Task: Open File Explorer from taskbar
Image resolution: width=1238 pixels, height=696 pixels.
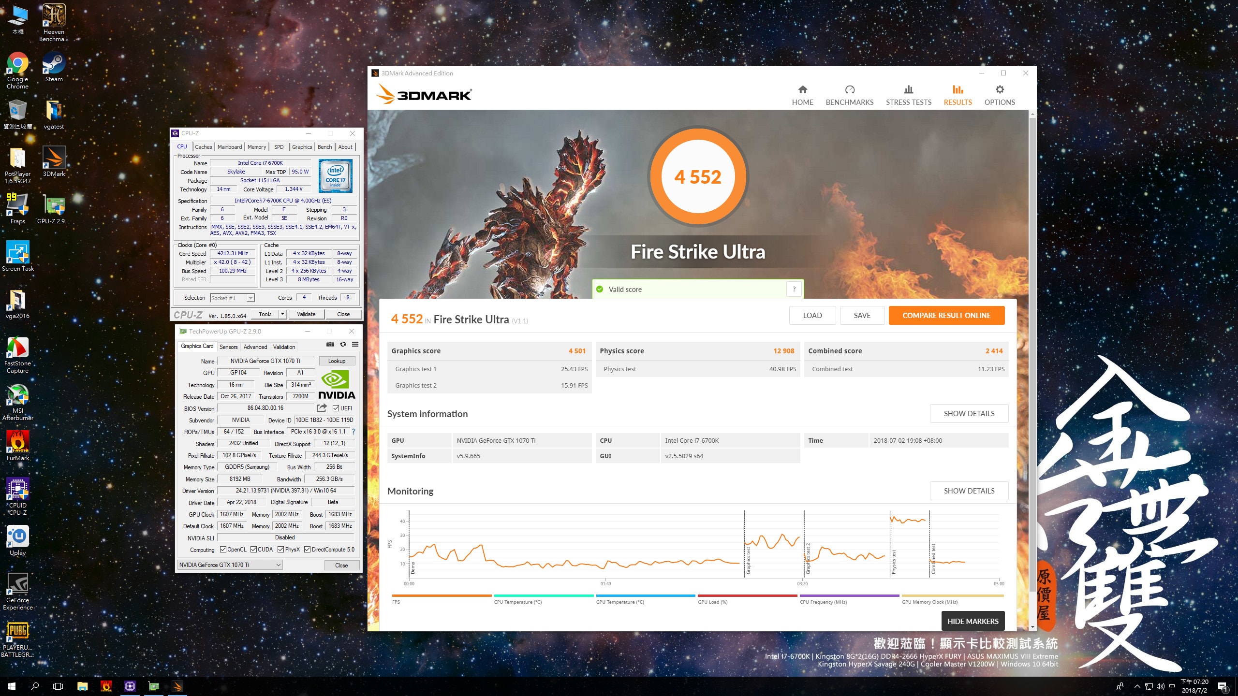Action: click(x=83, y=686)
